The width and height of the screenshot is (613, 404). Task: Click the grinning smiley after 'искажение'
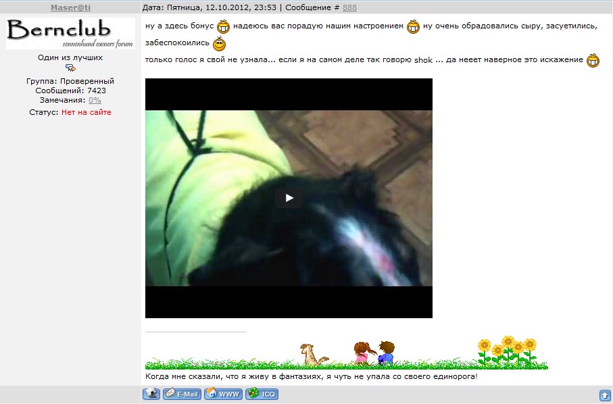(x=593, y=61)
